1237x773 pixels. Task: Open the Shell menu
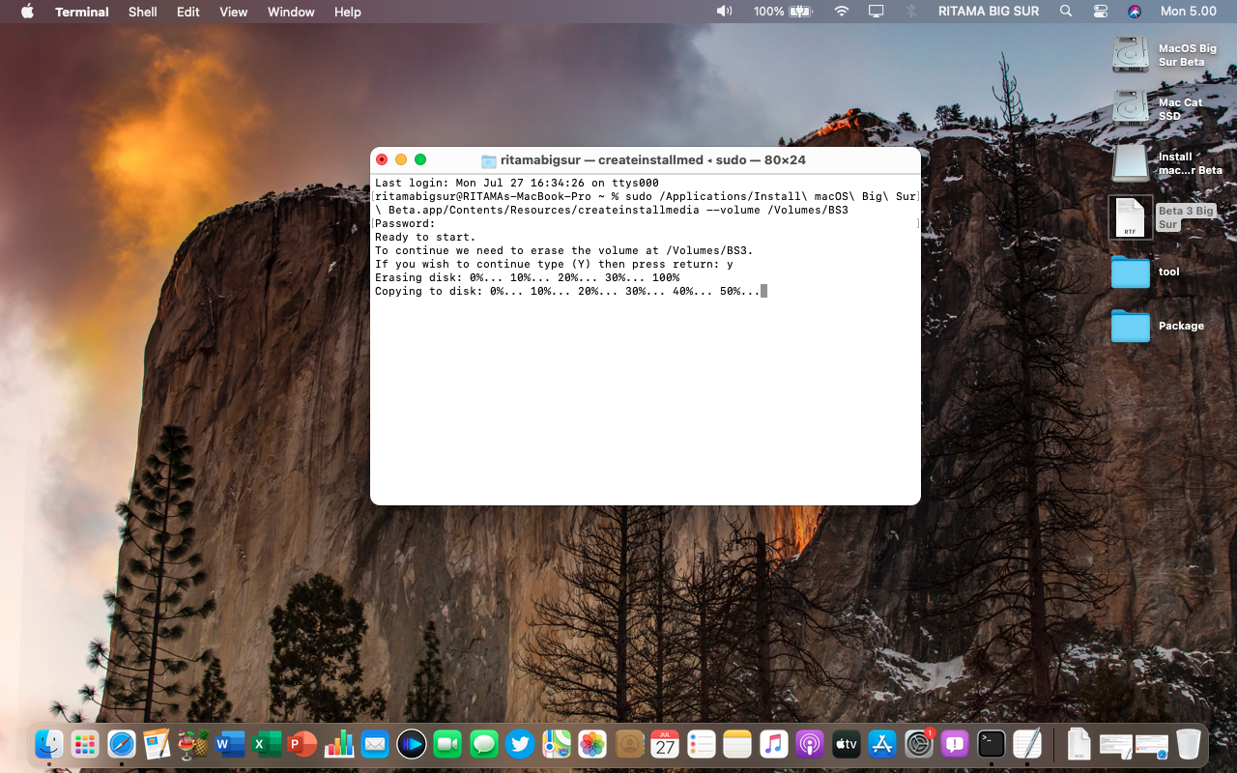point(143,12)
